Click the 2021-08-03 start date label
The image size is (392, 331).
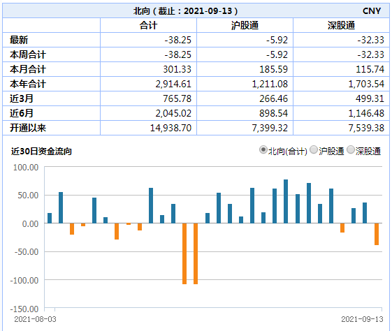click(x=35, y=319)
